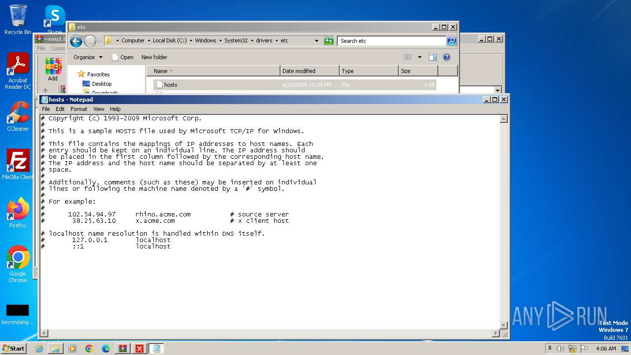
Task: Click the Search etc input field
Action: click(x=392, y=41)
